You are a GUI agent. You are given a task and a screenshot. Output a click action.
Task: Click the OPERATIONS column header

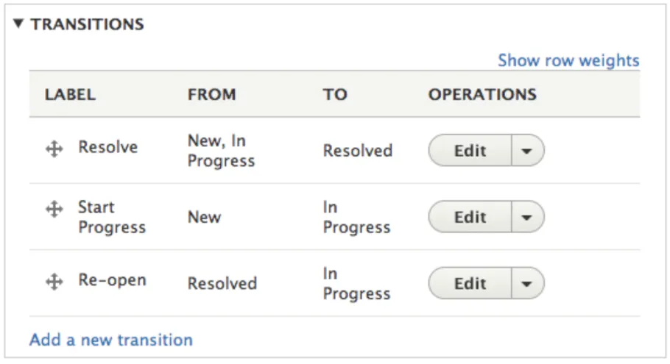click(482, 94)
